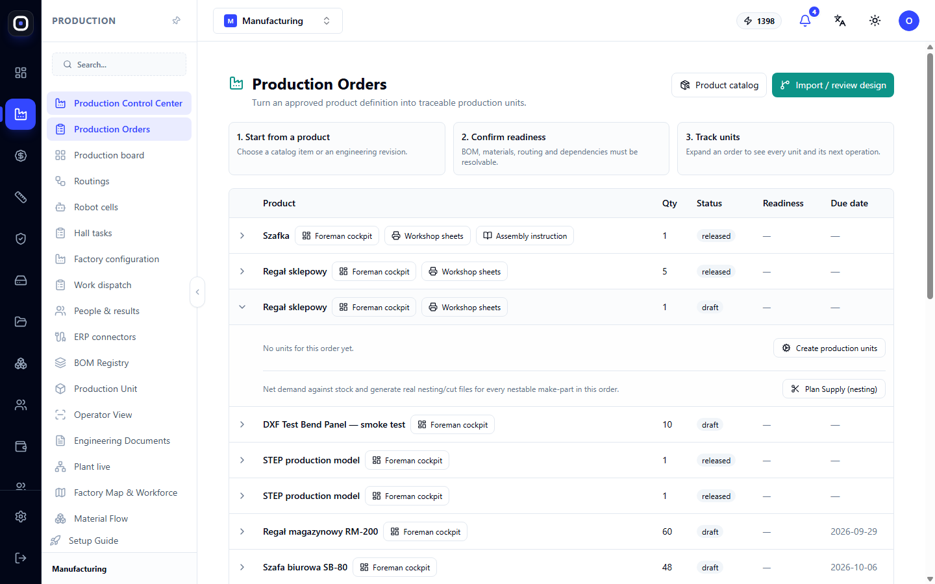This screenshot has height=584, width=935.
Task: Click Plan Supply (nesting) button
Action: (x=834, y=389)
